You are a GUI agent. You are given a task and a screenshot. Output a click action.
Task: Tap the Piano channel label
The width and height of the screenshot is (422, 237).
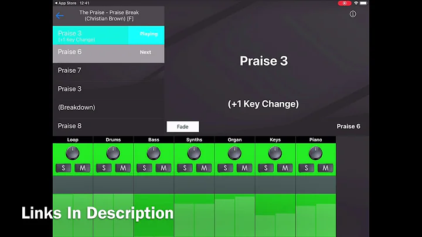pyautogui.click(x=316, y=140)
